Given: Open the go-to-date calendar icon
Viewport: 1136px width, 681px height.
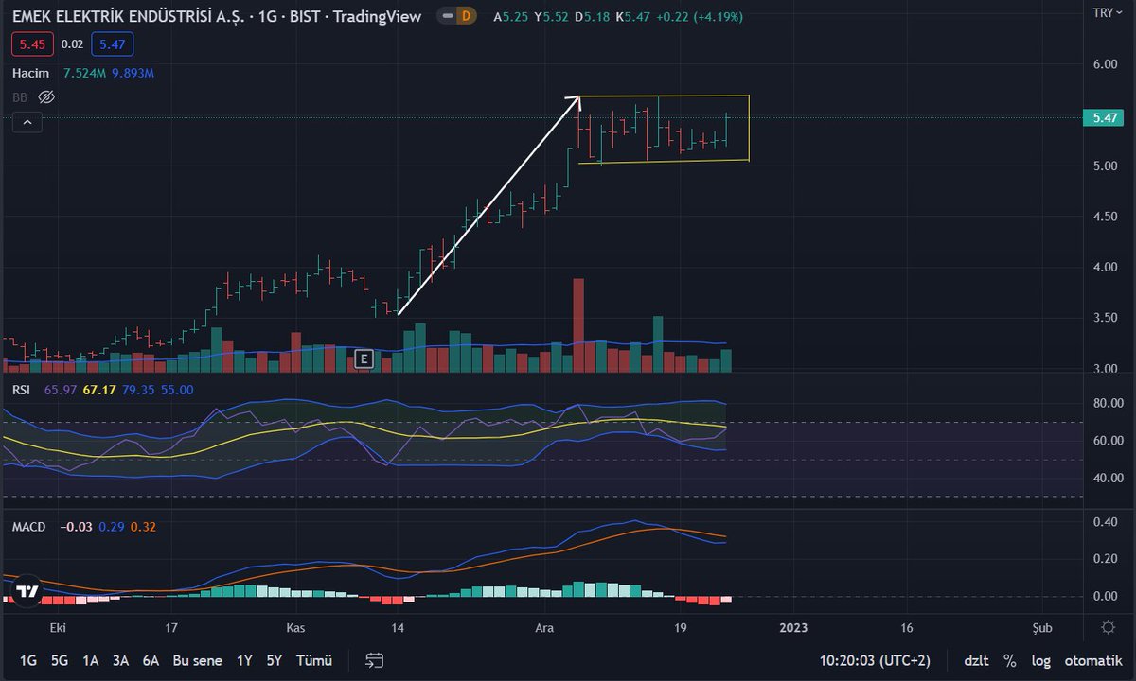Looking at the screenshot, I should (375, 660).
